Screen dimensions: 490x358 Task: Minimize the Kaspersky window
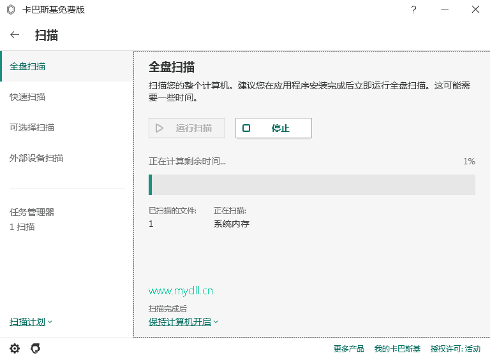[444, 10]
